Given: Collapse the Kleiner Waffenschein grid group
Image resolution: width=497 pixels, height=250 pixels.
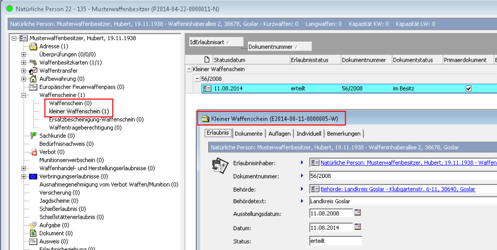Looking at the screenshot, I should point(189,69).
